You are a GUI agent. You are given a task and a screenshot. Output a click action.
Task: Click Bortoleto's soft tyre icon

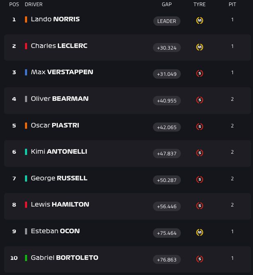click(x=200, y=259)
